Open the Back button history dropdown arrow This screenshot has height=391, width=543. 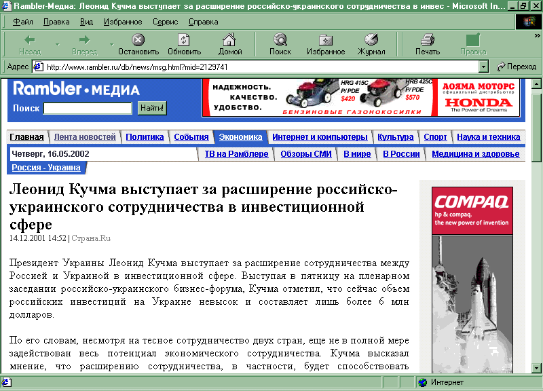tap(57, 45)
